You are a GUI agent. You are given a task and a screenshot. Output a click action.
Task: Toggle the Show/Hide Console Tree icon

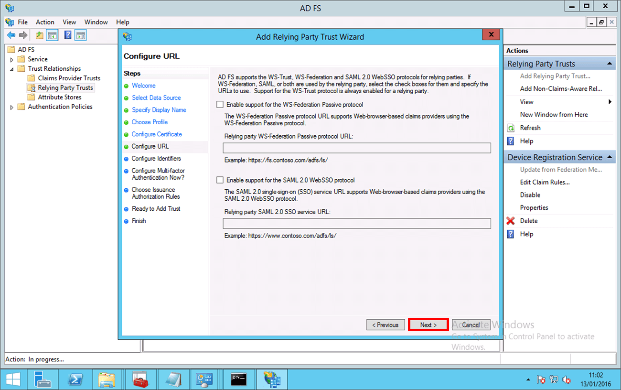click(x=52, y=35)
